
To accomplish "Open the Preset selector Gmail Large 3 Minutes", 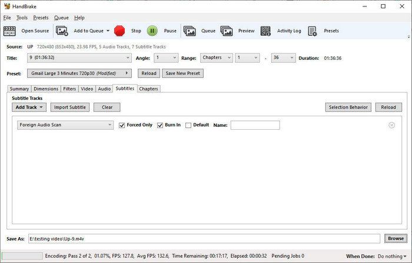I will pyautogui.click(x=79, y=73).
